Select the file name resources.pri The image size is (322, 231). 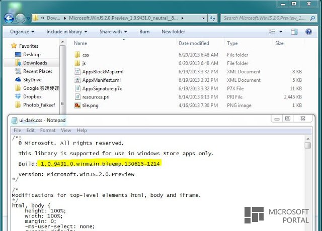point(96,97)
